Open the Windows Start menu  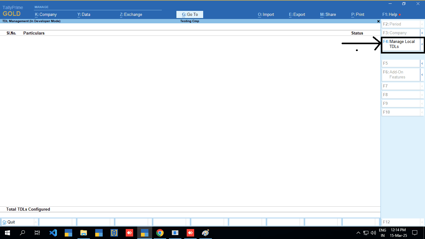point(7,232)
